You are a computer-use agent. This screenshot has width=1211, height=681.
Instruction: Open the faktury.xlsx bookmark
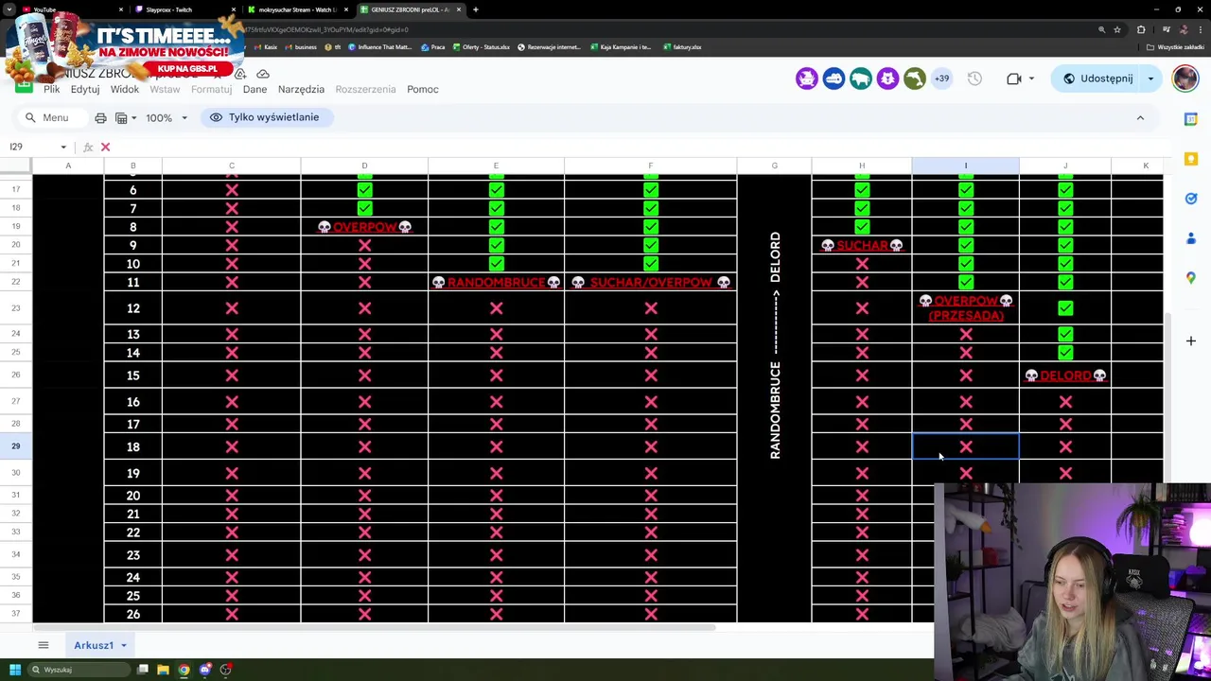(682, 47)
